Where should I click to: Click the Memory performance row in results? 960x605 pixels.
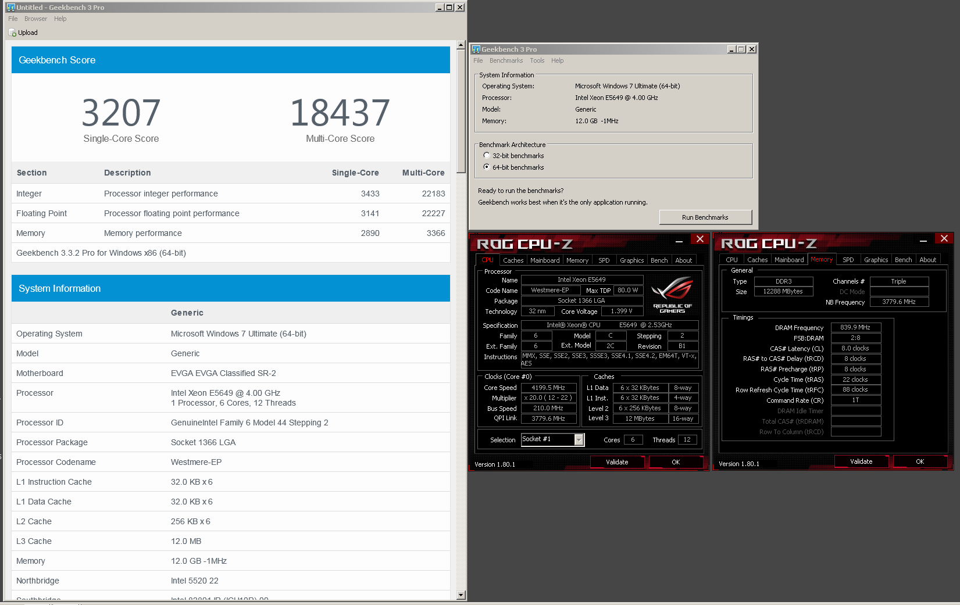coord(231,233)
